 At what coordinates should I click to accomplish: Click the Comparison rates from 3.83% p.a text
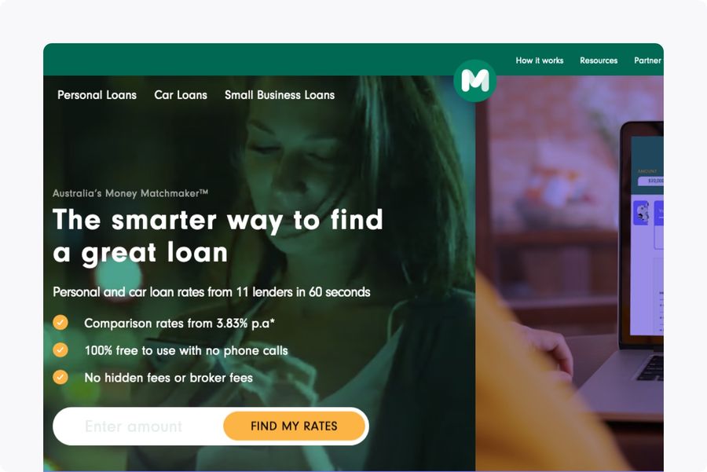(x=179, y=324)
